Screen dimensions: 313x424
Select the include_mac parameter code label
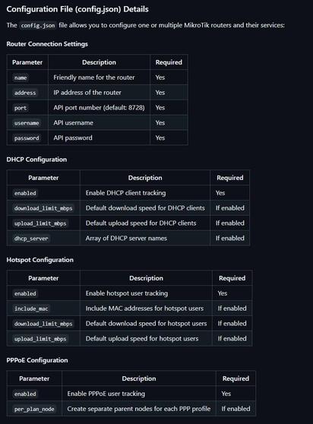(31, 309)
